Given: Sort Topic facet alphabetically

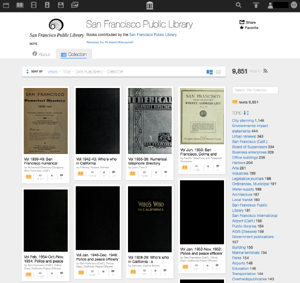Looking at the screenshot, I should pos(246,113).
